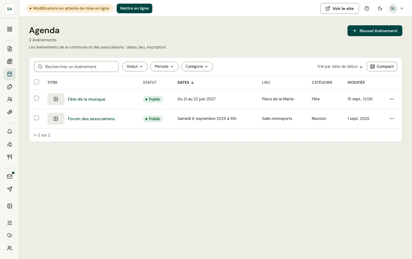
Task: Open the news newspaper icon in sidebar
Action: [x=10, y=61]
